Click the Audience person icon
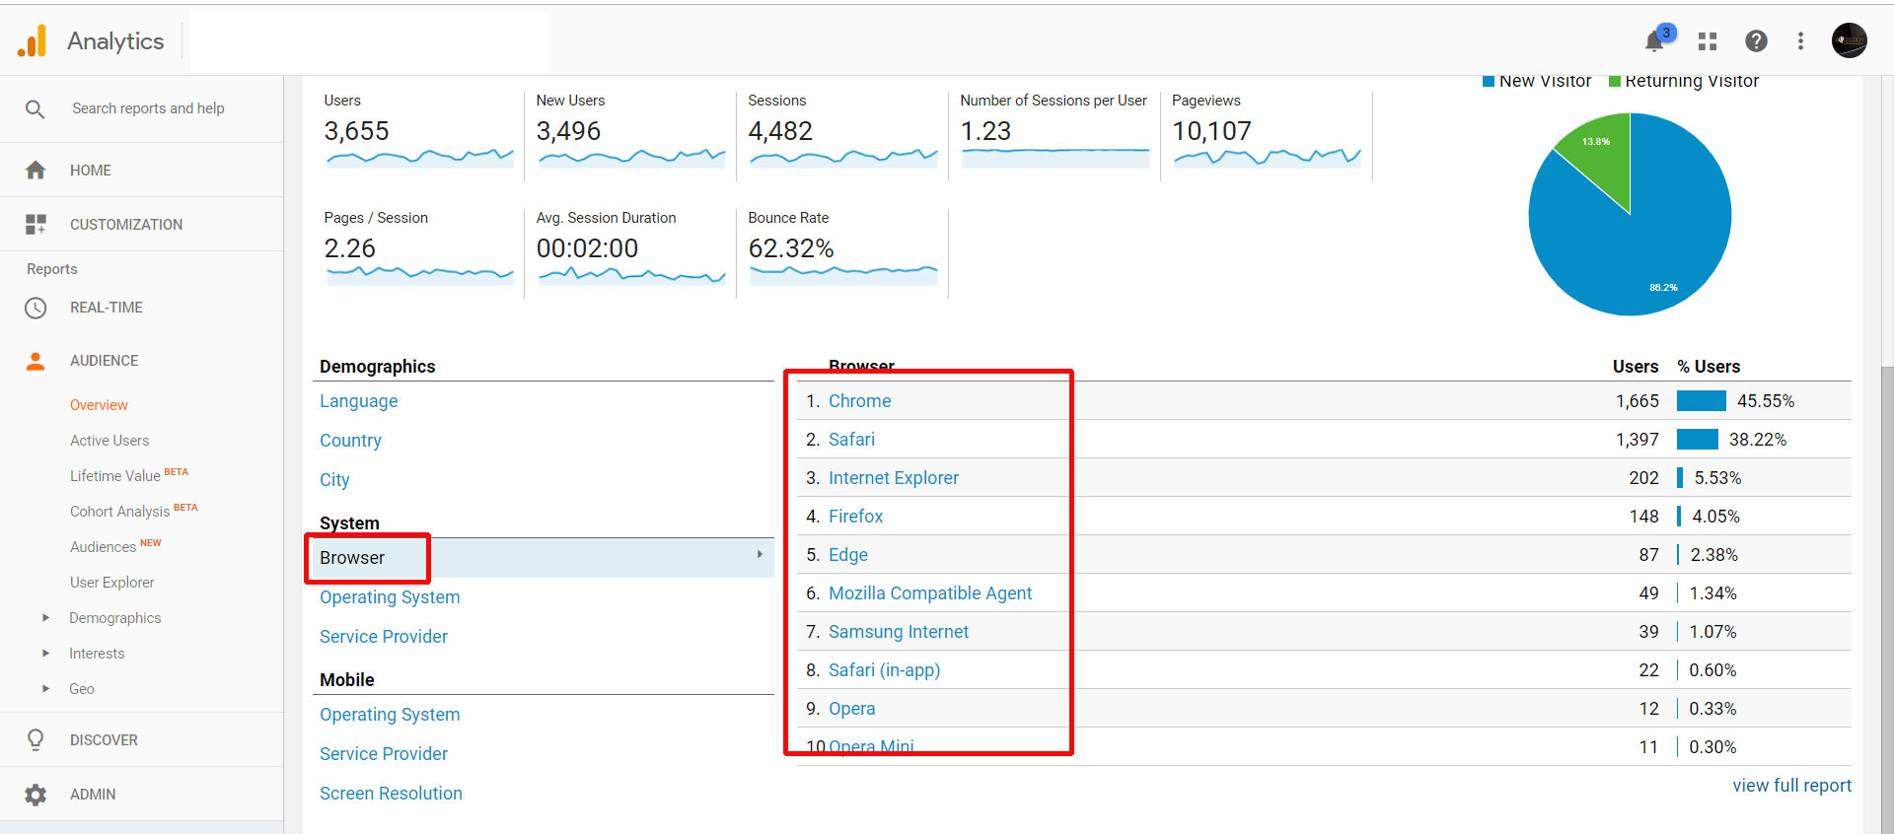 (36, 361)
